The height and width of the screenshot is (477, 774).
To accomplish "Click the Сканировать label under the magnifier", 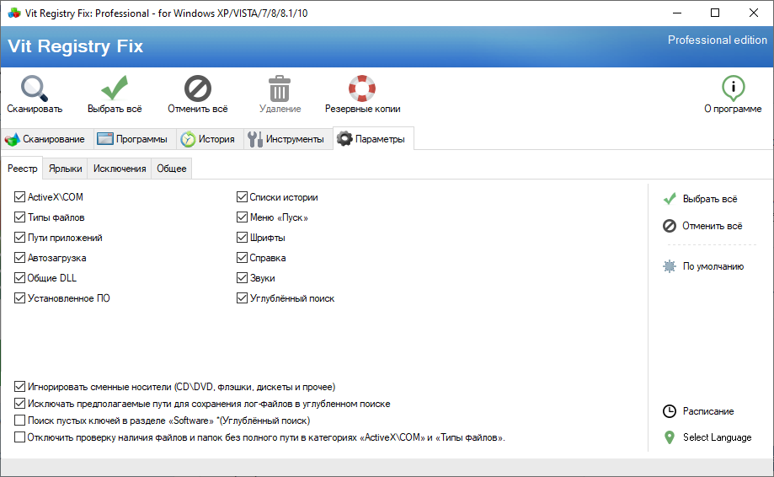I will tap(35, 109).
